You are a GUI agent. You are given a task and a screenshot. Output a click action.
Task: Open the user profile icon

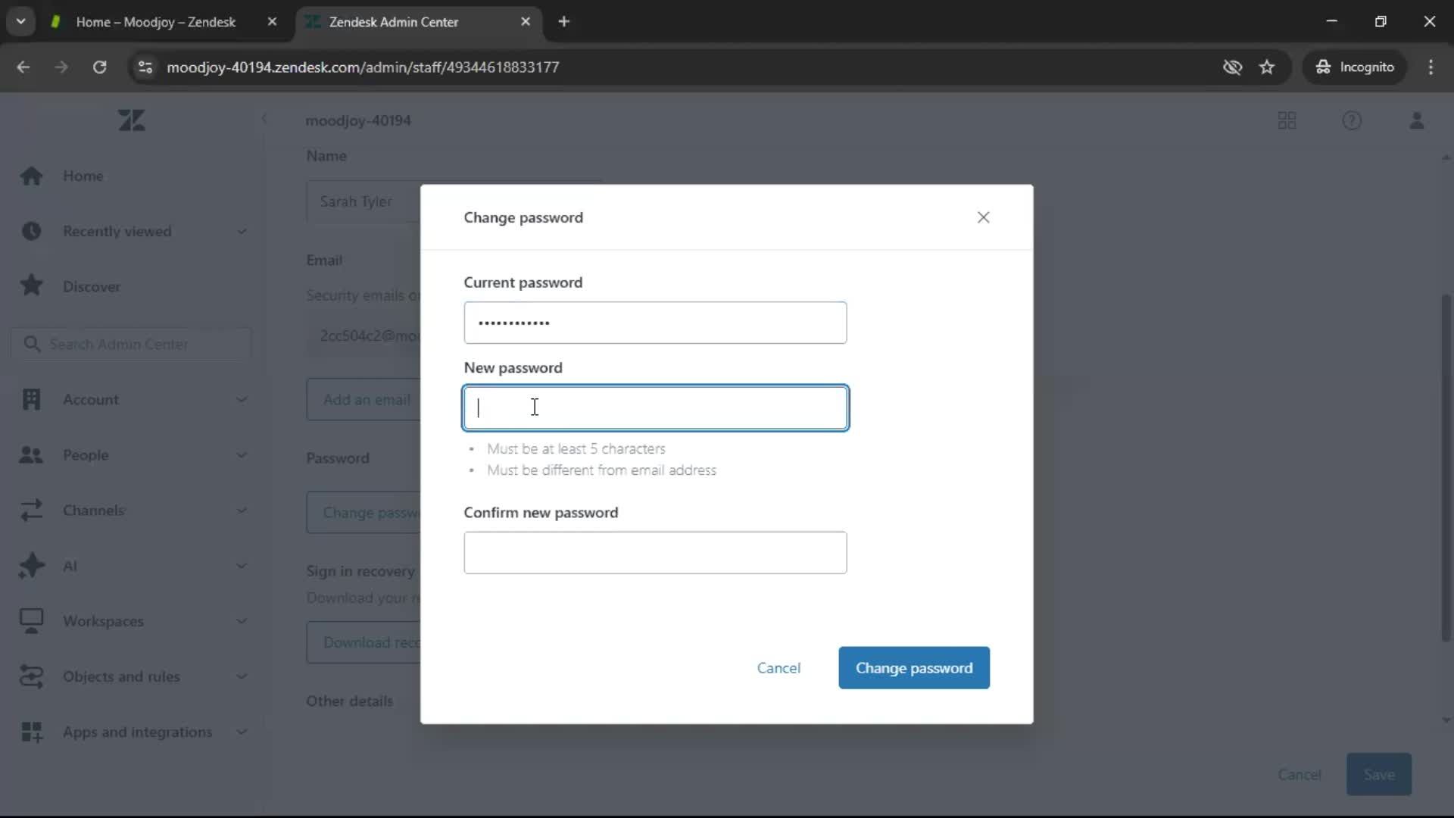[1416, 120]
